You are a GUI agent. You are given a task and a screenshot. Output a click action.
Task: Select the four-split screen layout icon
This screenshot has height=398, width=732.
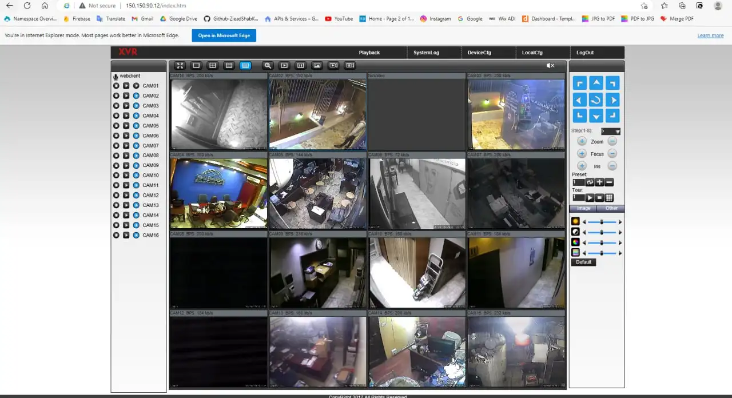[212, 65]
